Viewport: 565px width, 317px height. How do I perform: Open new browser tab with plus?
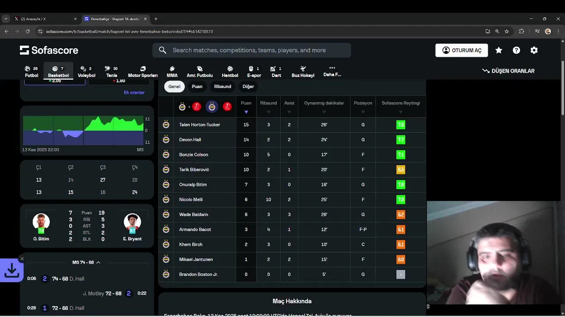156,19
